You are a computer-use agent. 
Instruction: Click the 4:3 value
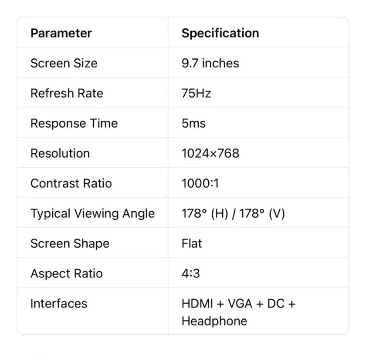(191, 274)
